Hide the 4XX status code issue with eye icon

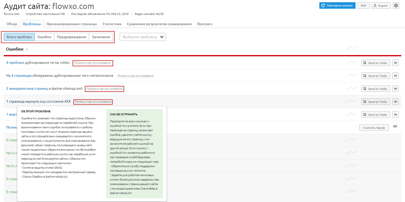coord(395,102)
